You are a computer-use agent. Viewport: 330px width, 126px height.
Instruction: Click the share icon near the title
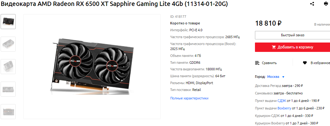click(x=312, y=4)
